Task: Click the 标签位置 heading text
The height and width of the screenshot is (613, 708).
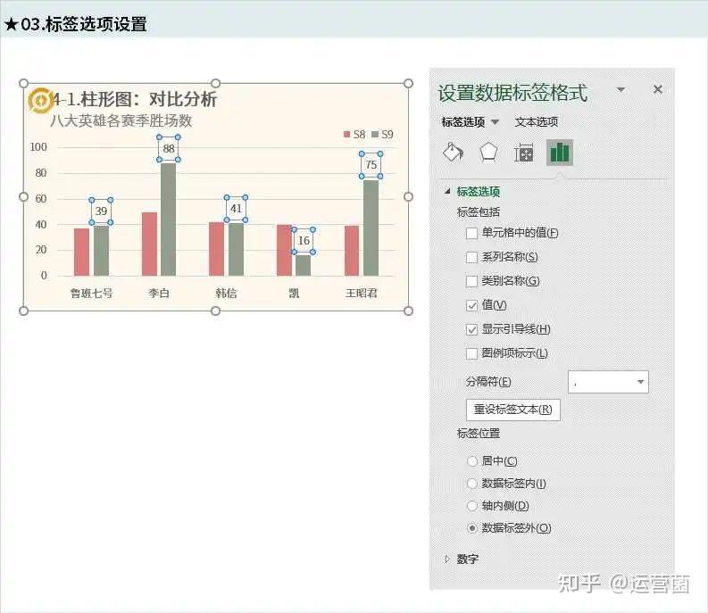Action: point(479,434)
